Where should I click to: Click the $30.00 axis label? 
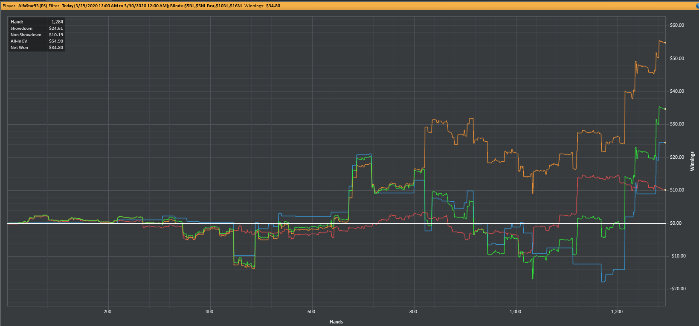[677, 124]
